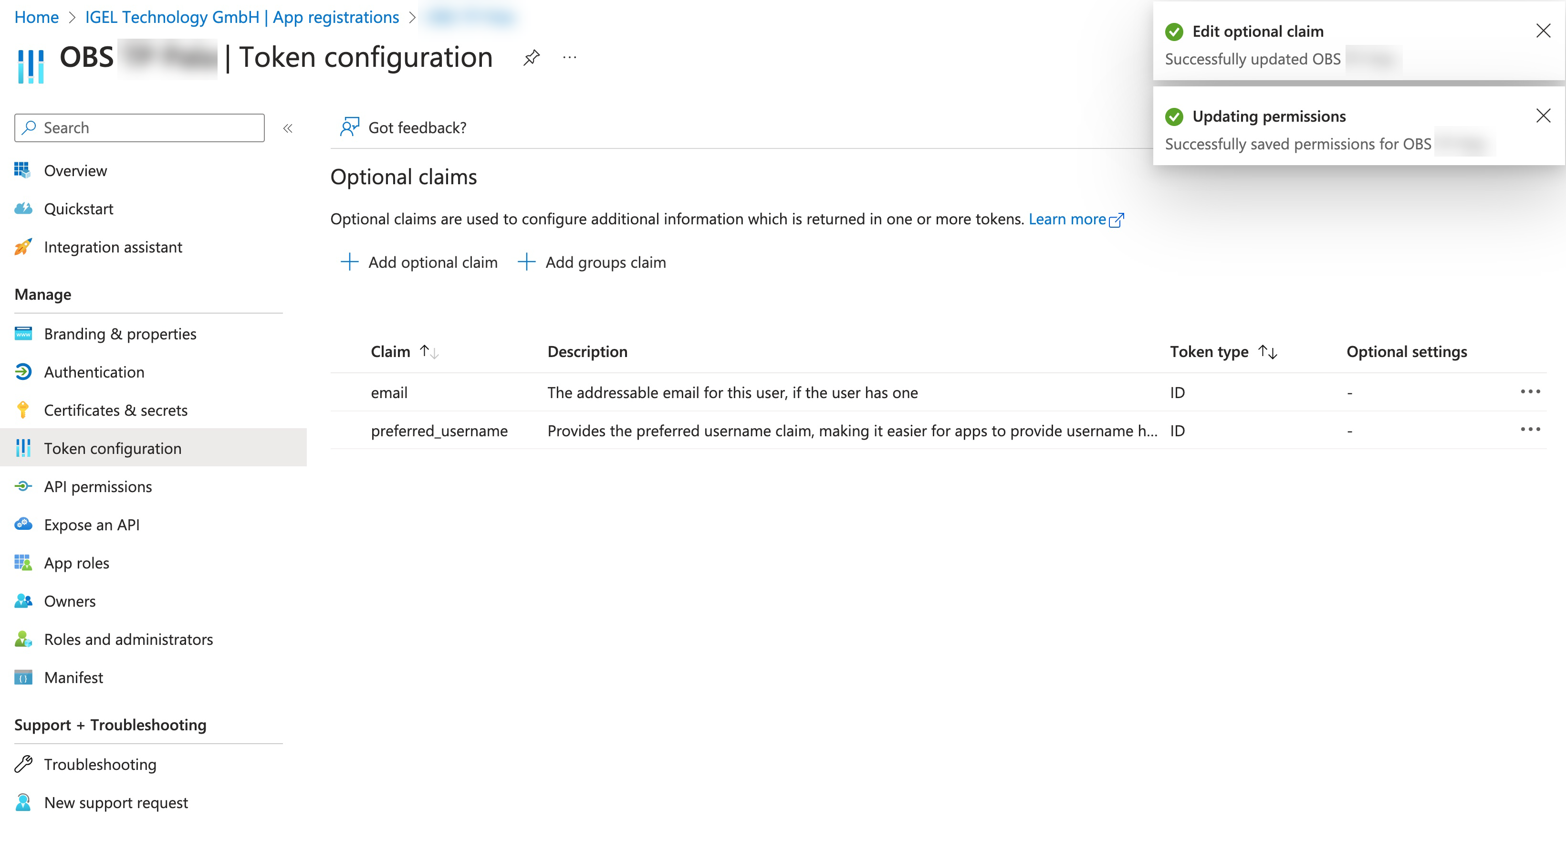Open API permissions from the sidebar icon
The image size is (1566, 842).
[x=23, y=486]
